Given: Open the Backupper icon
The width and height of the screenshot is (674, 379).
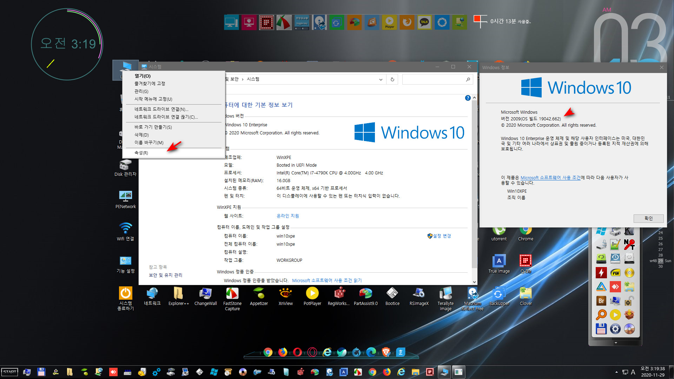Looking at the screenshot, I should point(499,296).
